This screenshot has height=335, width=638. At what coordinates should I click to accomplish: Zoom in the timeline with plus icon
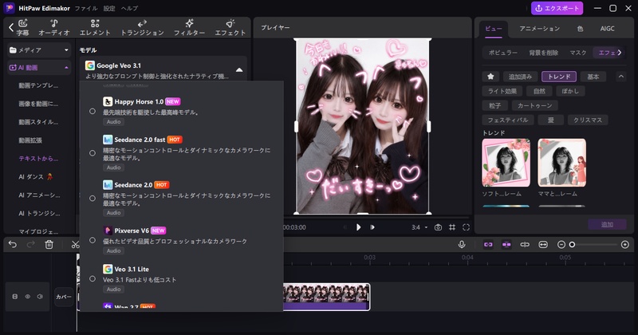[625, 245]
